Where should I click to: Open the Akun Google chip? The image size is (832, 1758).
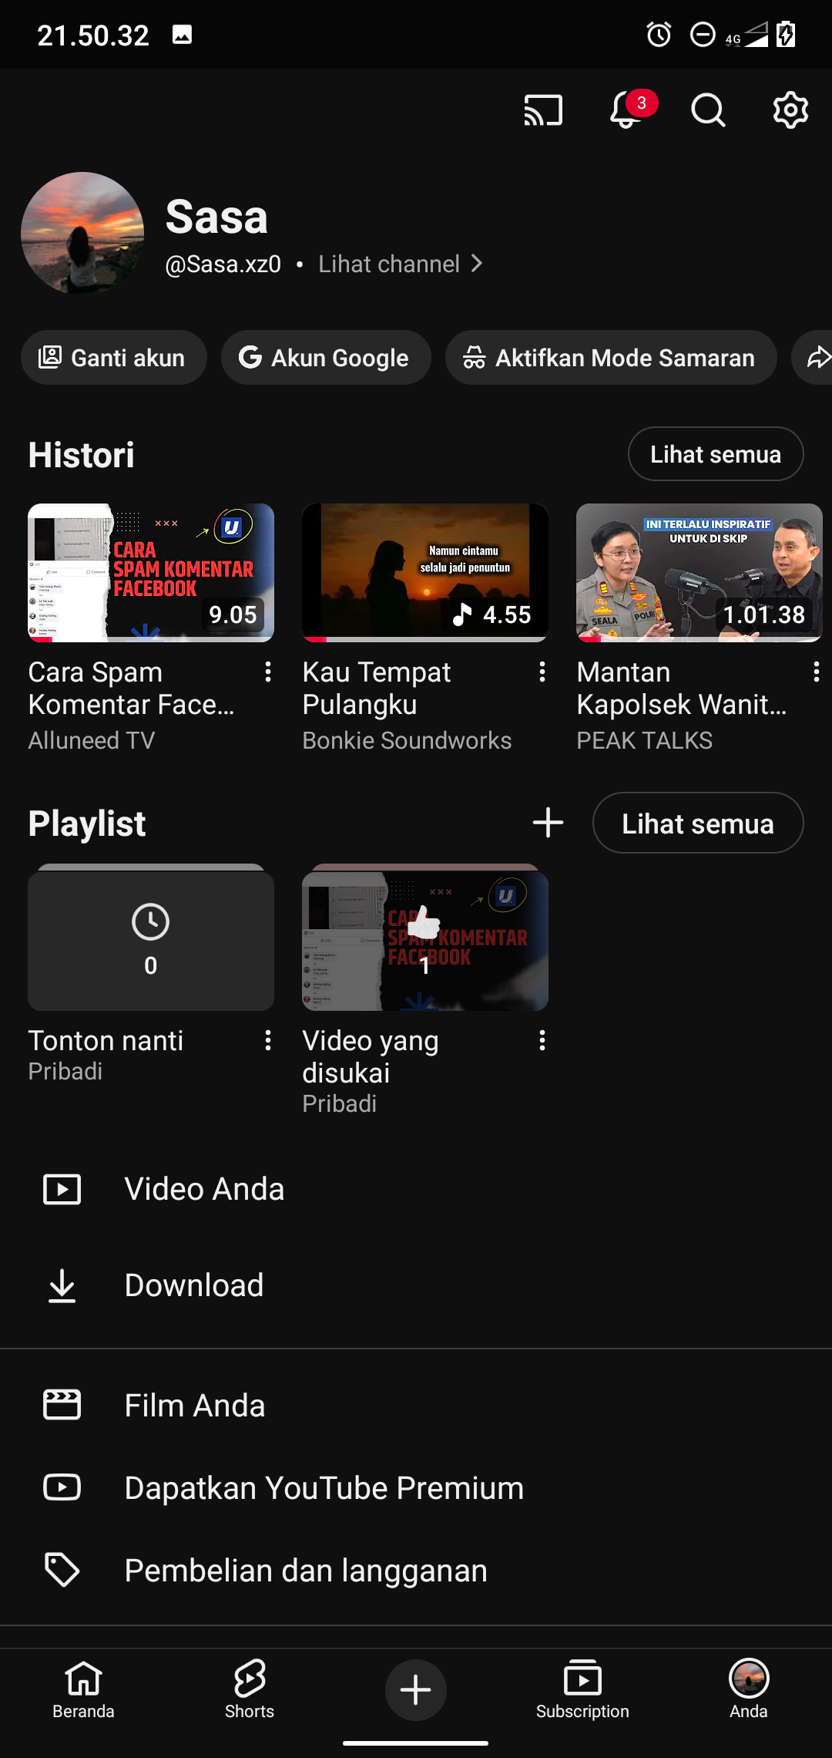tap(325, 358)
